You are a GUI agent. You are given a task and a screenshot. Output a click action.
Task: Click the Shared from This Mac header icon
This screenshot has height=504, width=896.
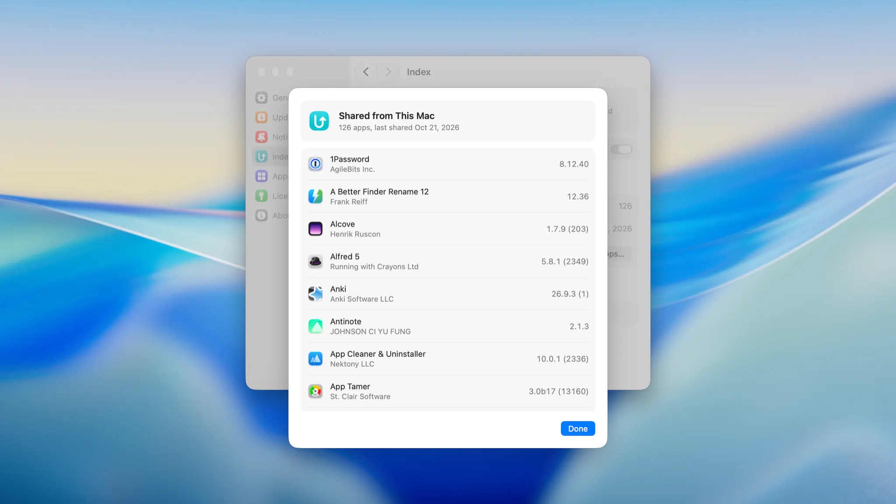tap(319, 121)
